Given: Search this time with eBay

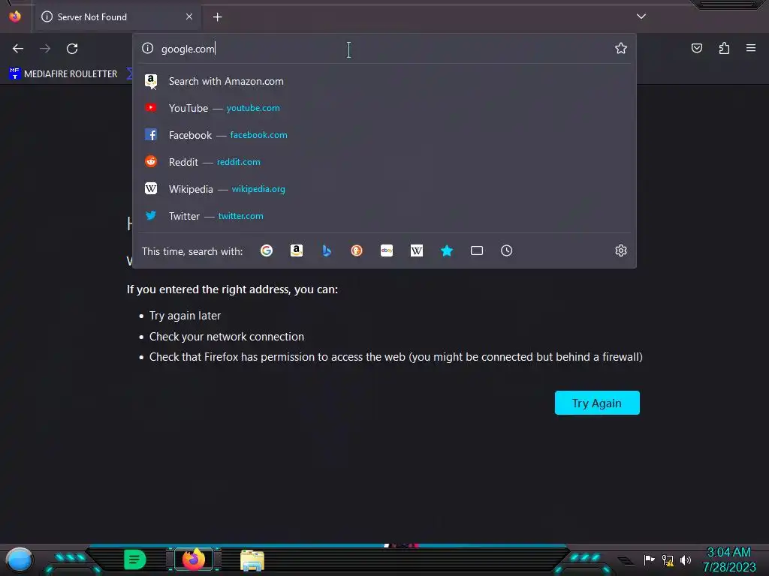Looking at the screenshot, I should point(387,250).
